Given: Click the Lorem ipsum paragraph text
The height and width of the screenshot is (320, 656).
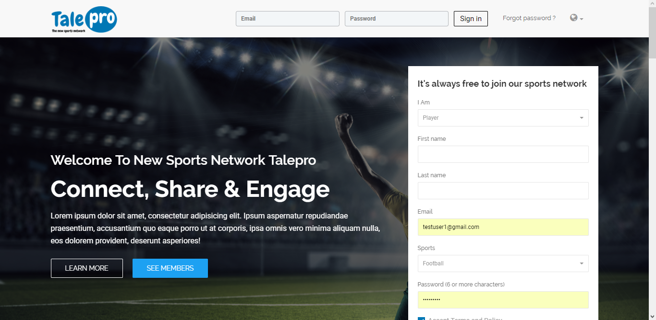Looking at the screenshot, I should click(216, 229).
